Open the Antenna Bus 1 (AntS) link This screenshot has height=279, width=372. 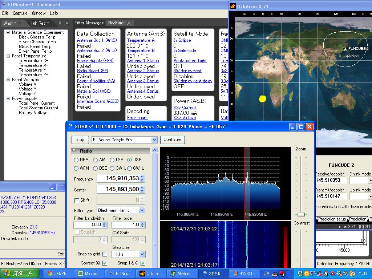(97, 40)
